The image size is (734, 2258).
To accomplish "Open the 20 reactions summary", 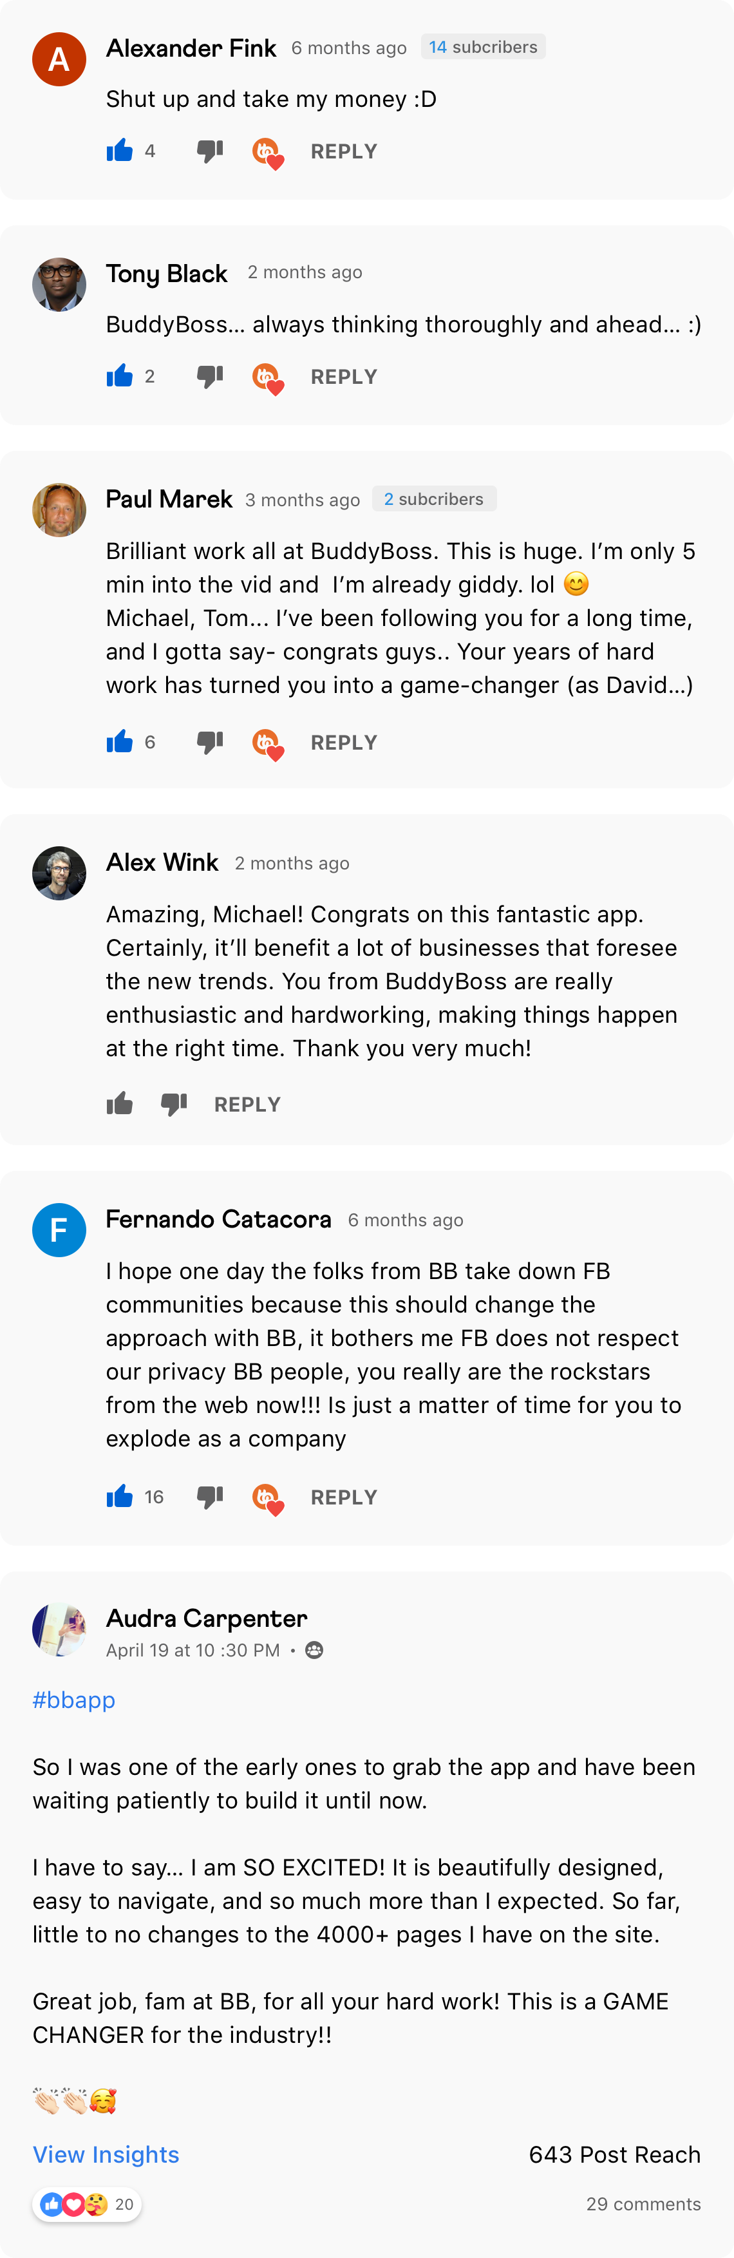I will click(87, 2204).
